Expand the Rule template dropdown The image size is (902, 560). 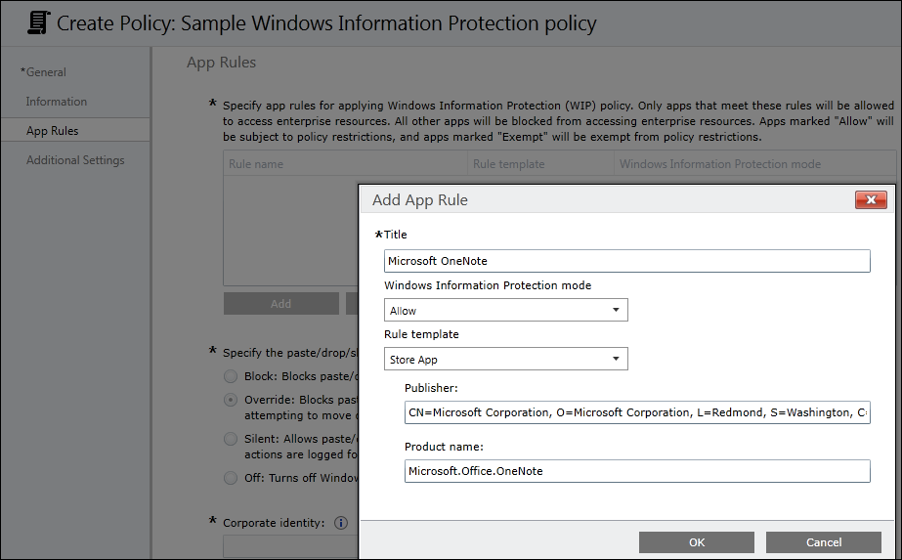pyautogui.click(x=506, y=360)
